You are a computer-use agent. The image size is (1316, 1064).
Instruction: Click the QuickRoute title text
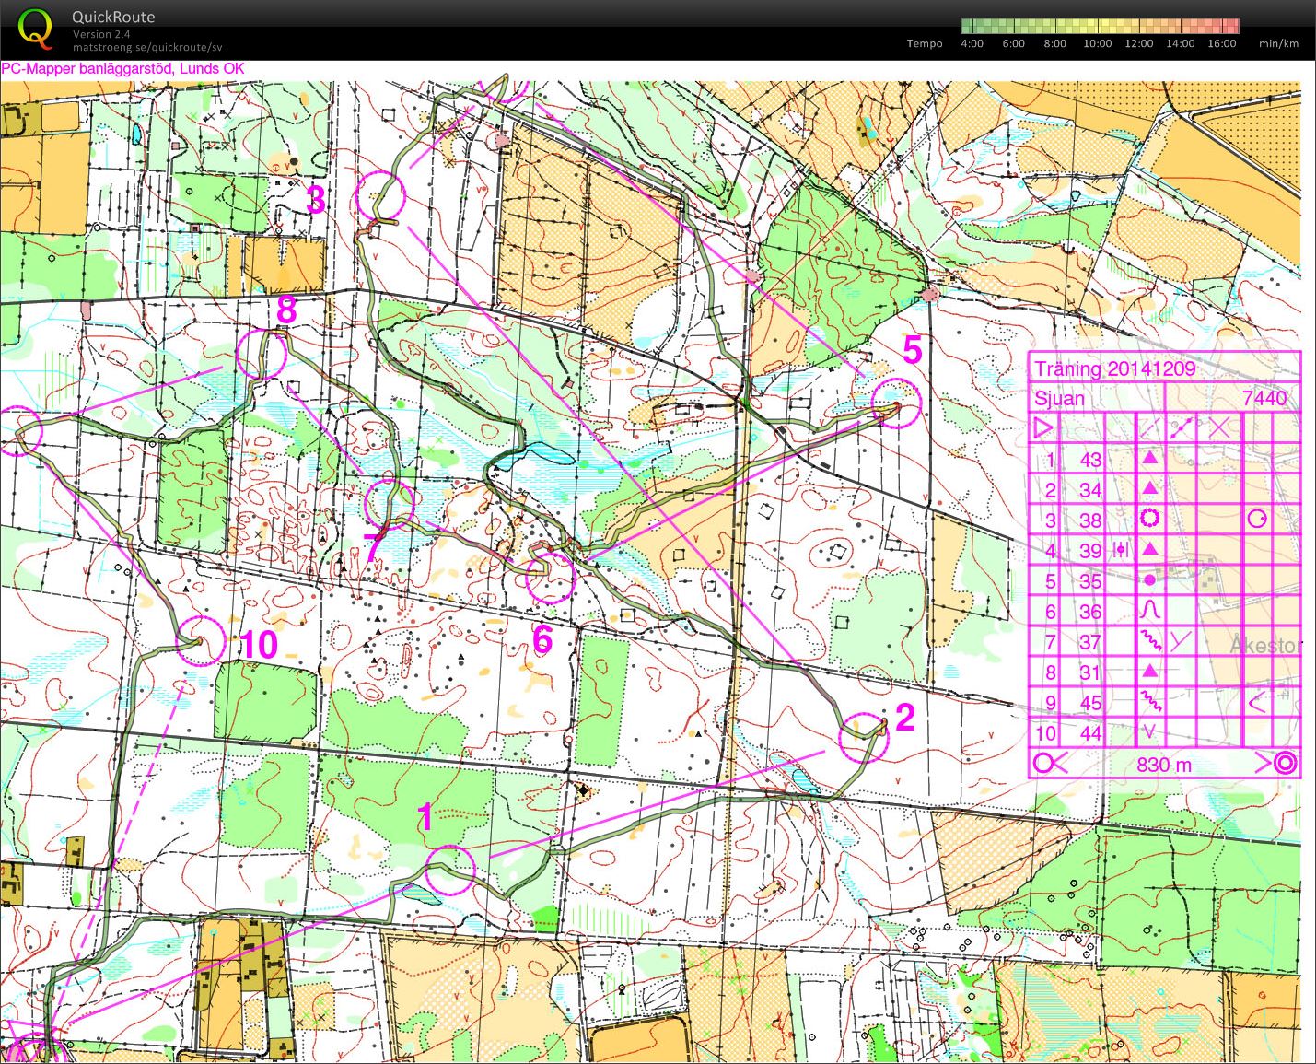pyautogui.click(x=113, y=17)
